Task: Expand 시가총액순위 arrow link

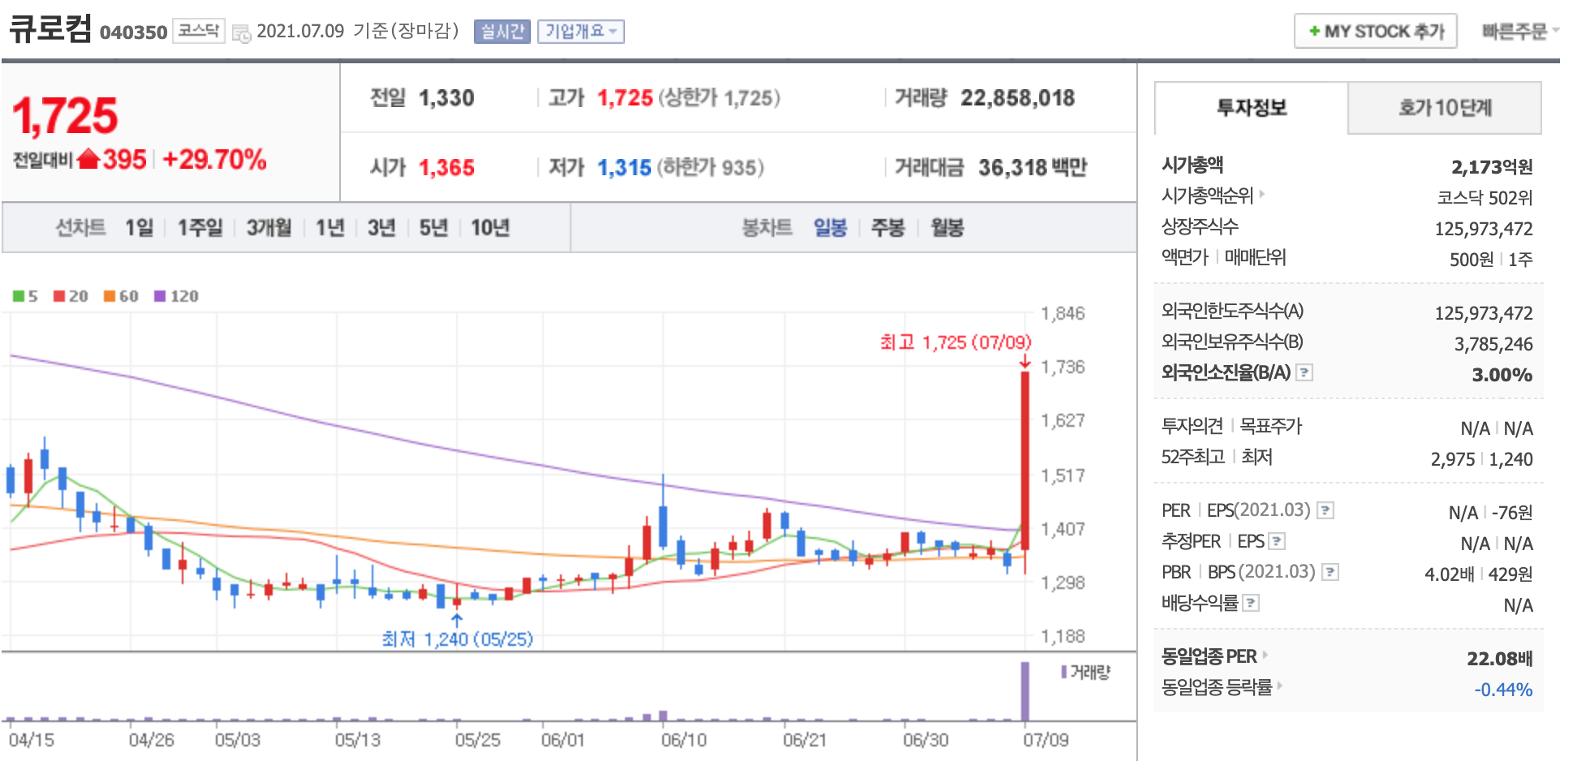Action: [1262, 195]
